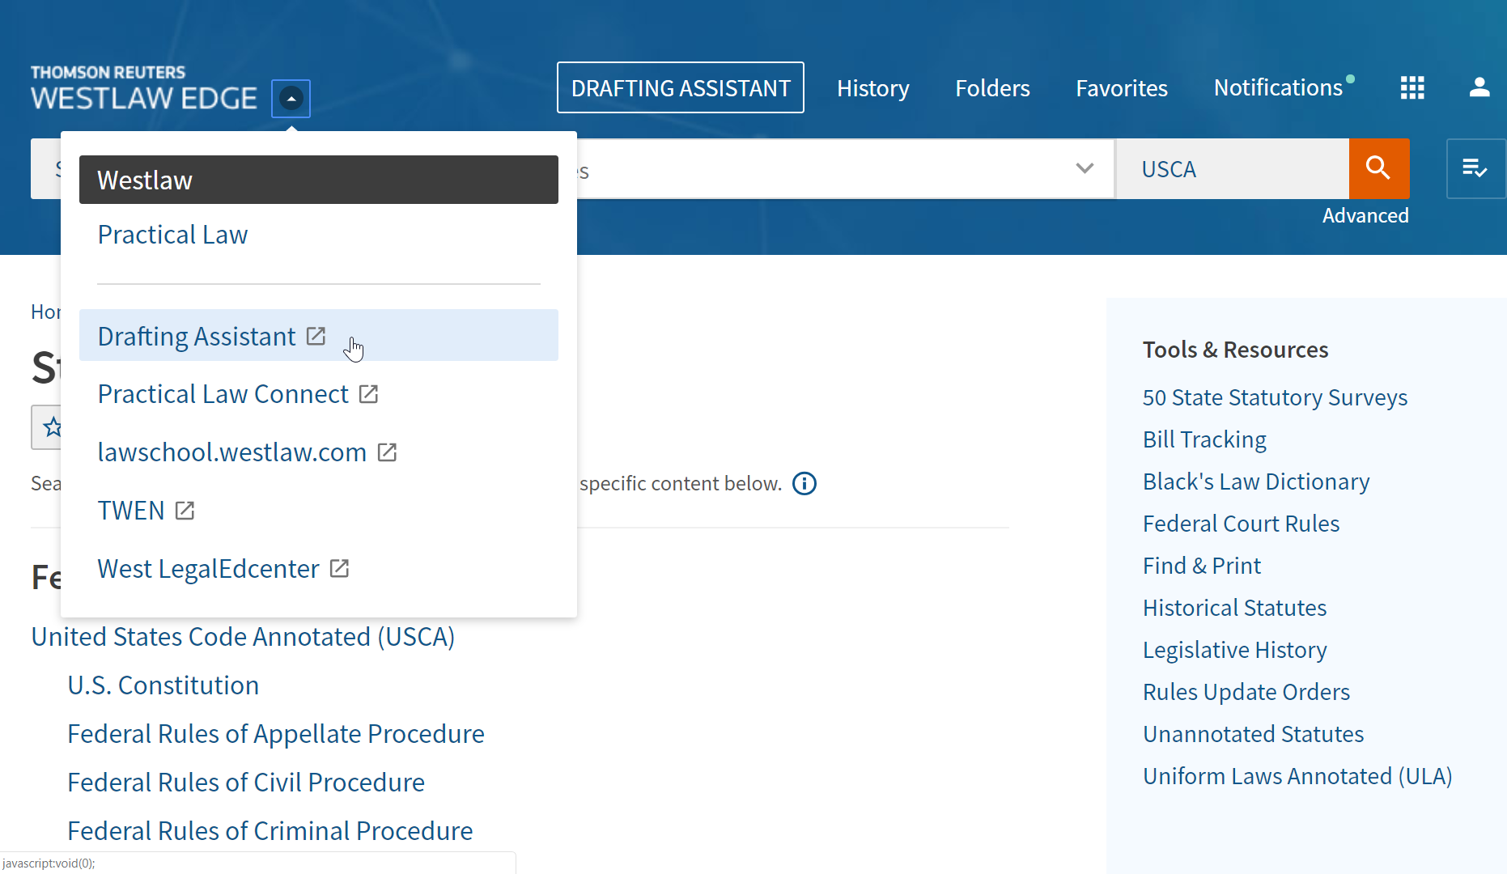The image size is (1507, 874).
Task: Click external-link icon next to Drafting Assistant
Action: pos(316,336)
